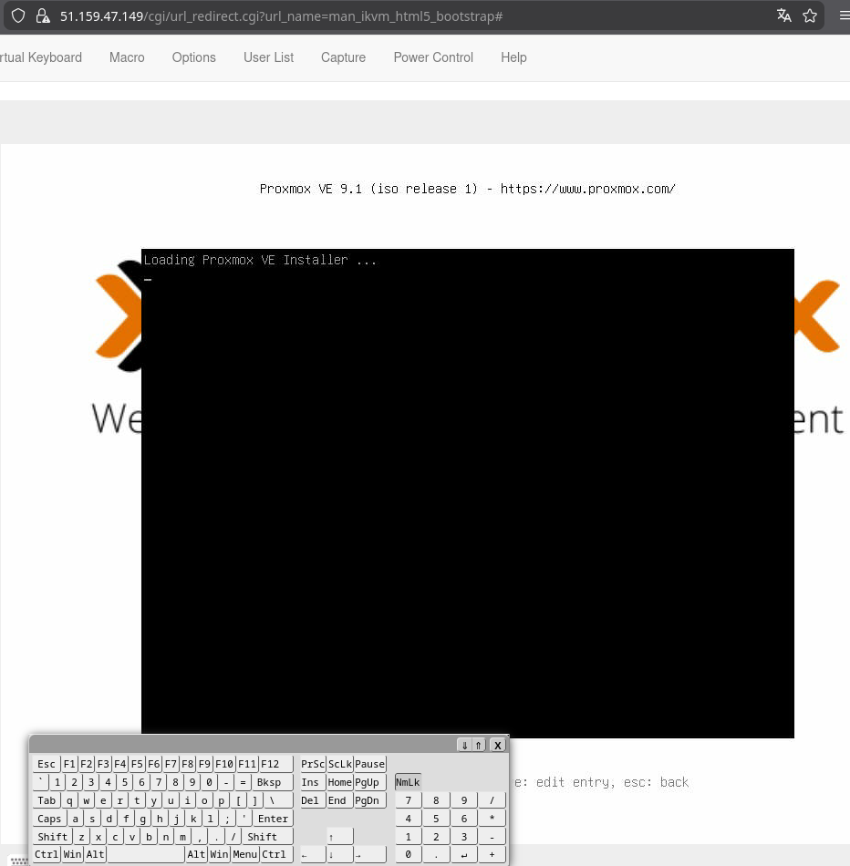Open the Options menu
Viewport: 850px width, 866px height.
(193, 57)
